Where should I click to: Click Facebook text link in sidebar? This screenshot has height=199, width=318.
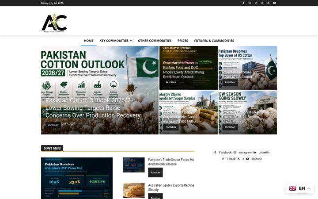pyautogui.click(x=225, y=152)
